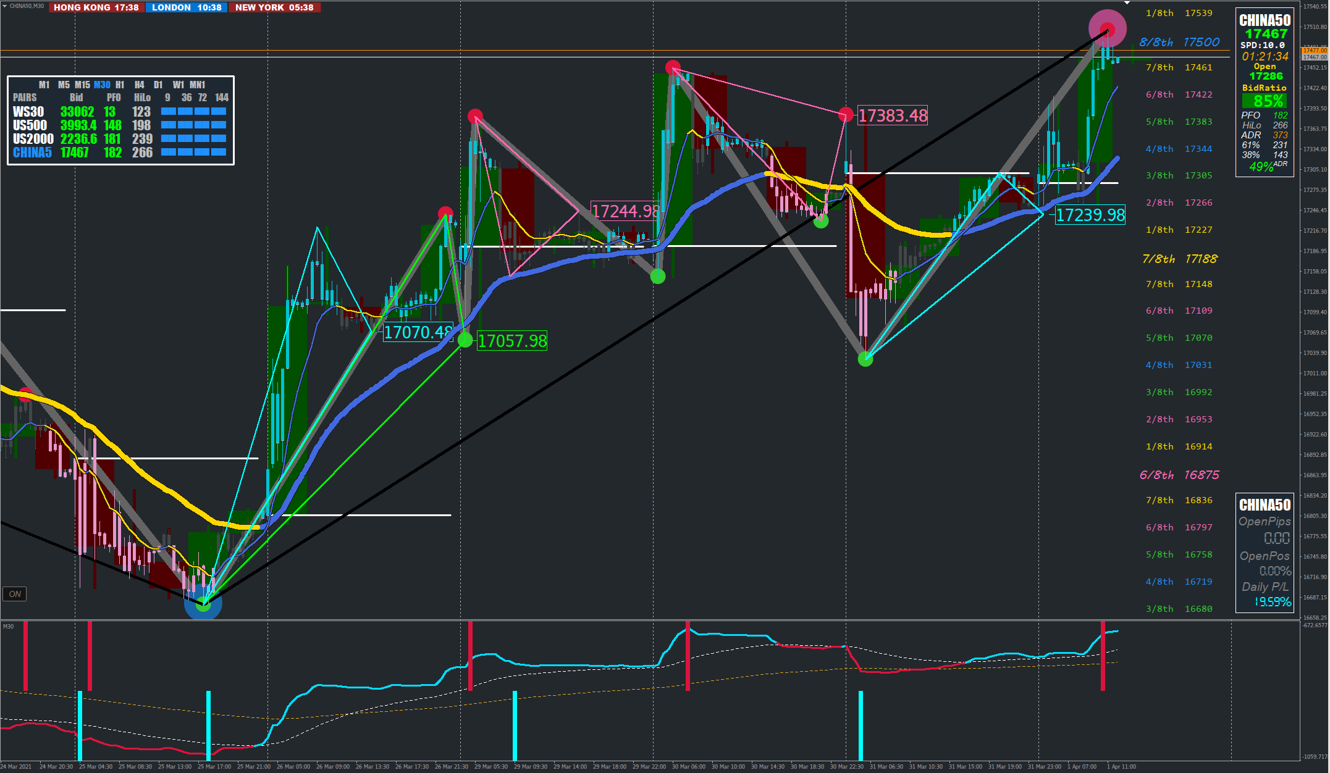Click the orange 17477.00 price axis tag
Viewport: 1330px width, 773px height.
click(x=1314, y=51)
